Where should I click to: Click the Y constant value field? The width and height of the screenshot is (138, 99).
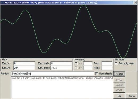[88, 63]
